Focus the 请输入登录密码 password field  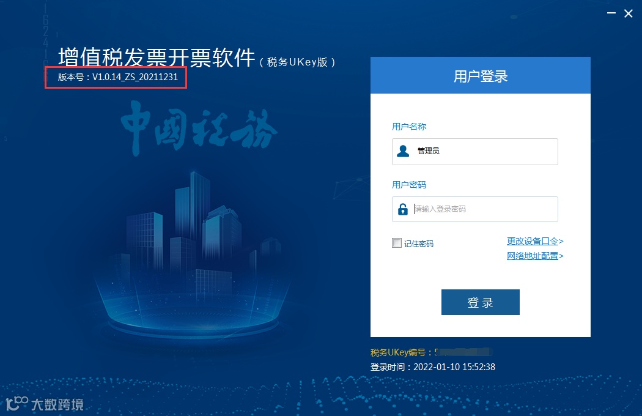click(x=475, y=209)
